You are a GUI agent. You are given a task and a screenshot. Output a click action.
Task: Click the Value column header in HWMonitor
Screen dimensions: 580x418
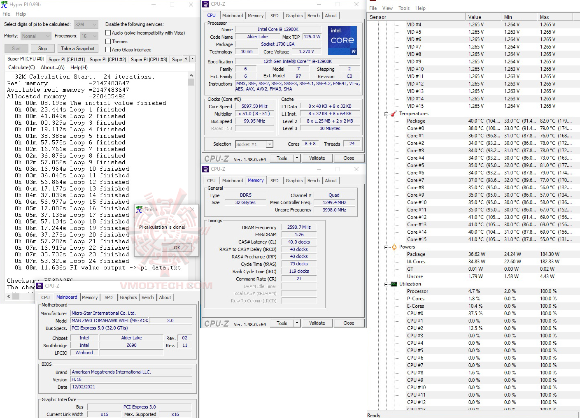coord(483,17)
